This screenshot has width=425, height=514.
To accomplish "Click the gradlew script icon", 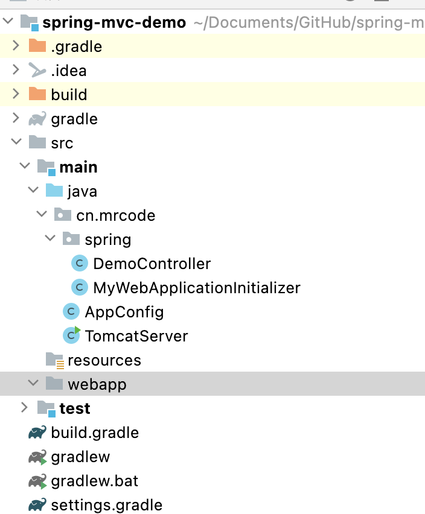I will coord(37,457).
